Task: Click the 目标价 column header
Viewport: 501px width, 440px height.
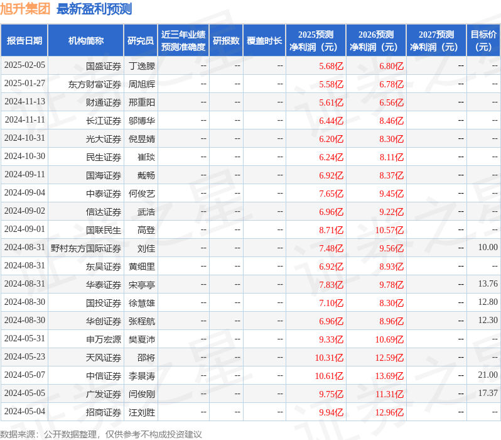Action: [483, 41]
